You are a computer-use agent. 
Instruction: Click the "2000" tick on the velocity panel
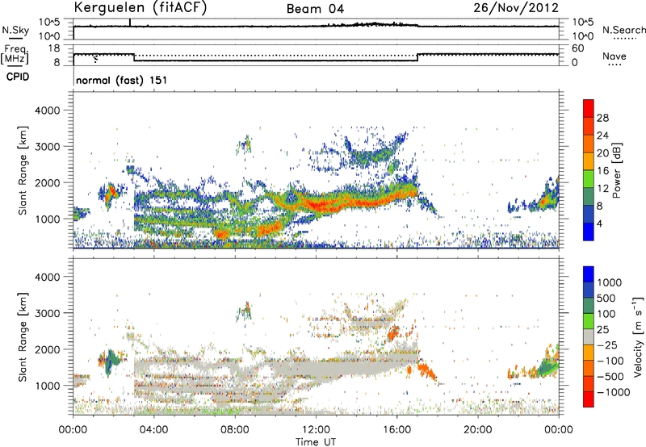click(48, 350)
